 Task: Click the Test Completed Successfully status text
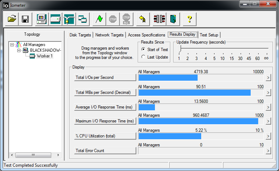pyautogui.click(x=31, y=165)
